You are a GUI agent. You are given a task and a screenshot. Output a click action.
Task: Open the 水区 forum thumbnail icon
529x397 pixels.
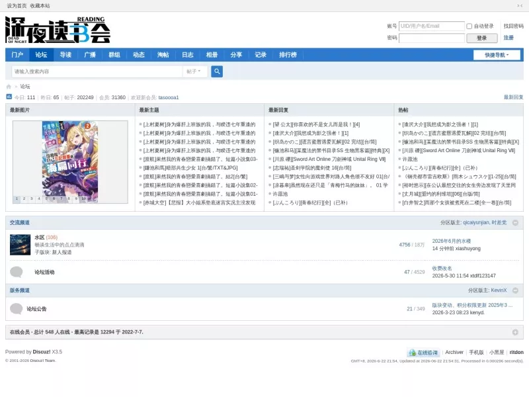pos(20,245)
